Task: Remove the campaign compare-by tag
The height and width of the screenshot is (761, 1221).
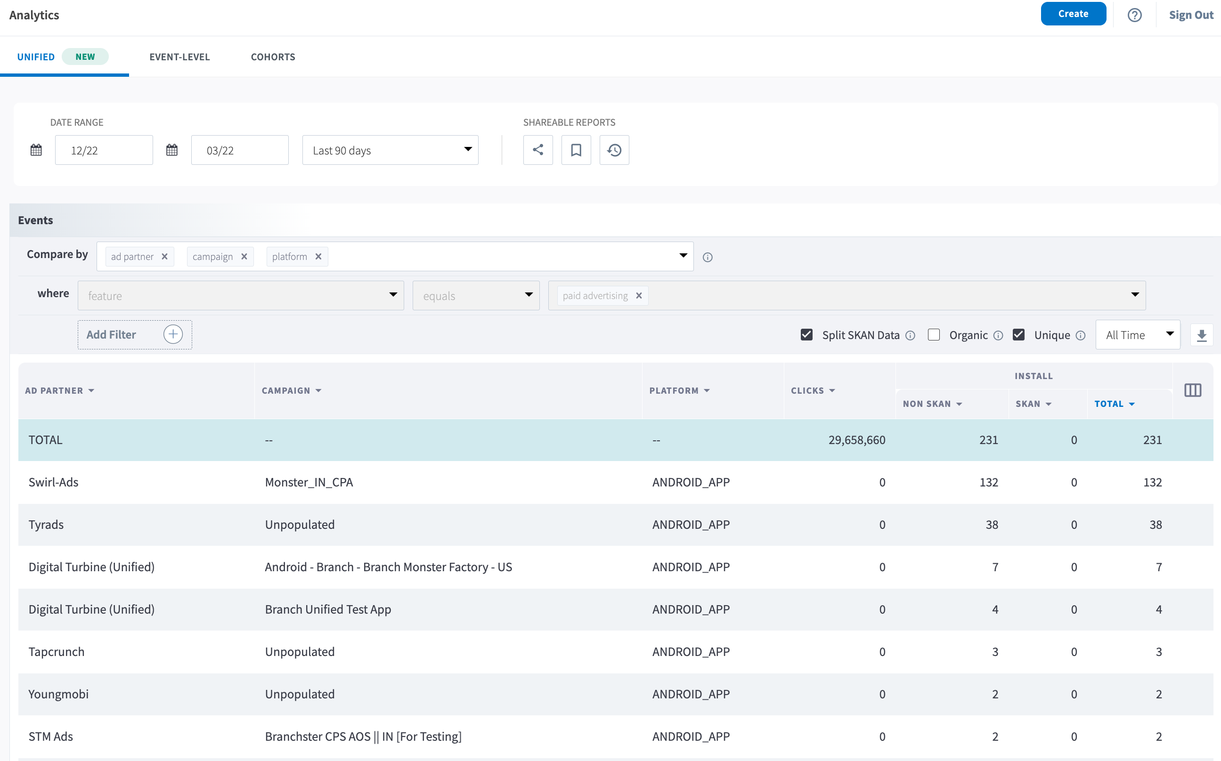Action: 244,257
